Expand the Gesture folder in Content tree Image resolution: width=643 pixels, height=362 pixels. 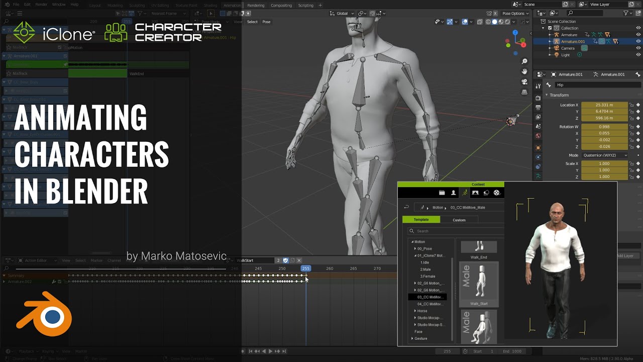(x=412, y=338)
